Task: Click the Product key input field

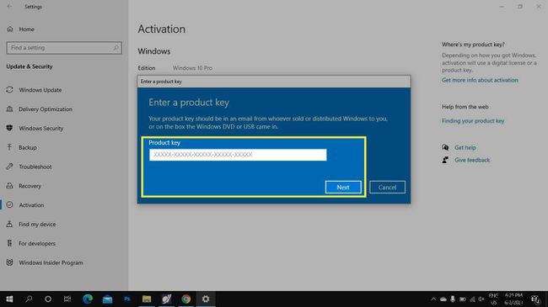Action: (238, 155)
